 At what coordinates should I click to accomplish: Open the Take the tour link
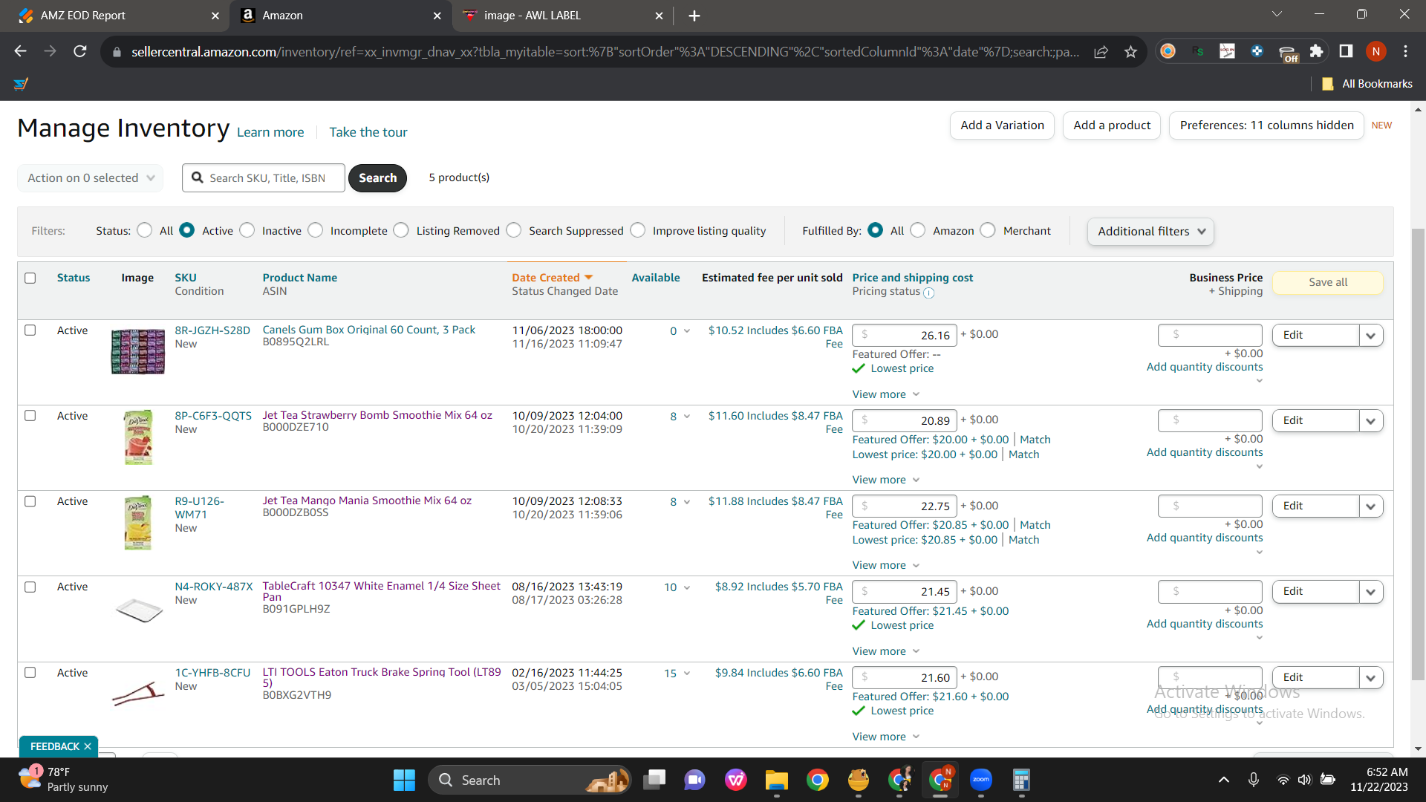click(368, 132)
